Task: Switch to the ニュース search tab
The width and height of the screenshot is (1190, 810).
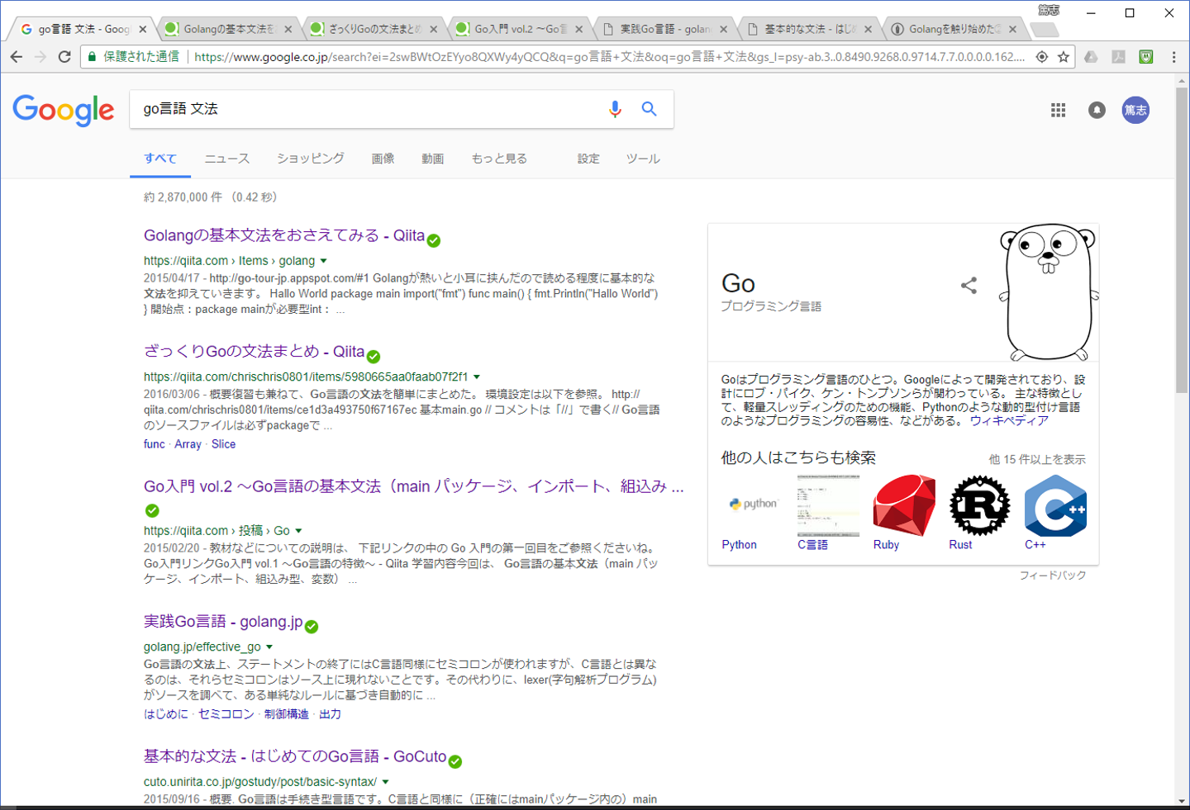Action: click(227, 159)
